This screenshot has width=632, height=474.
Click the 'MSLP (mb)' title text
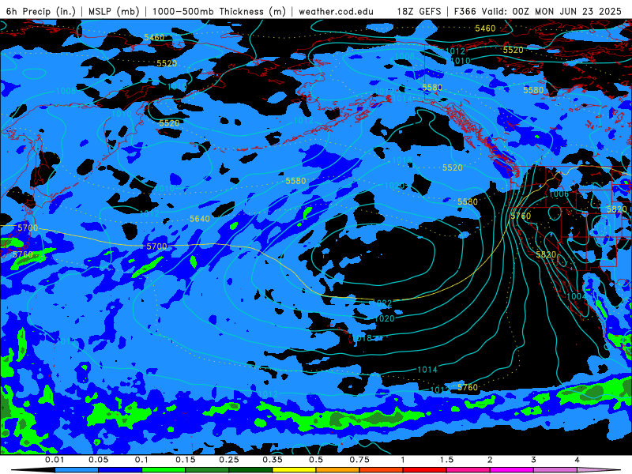click(x=114, y=11)
